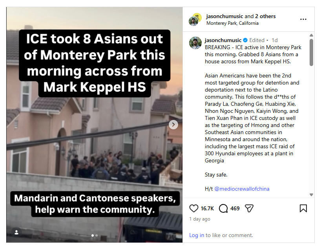This screenshot has height=252, width=321.
Task: Open Monterey Park, California location link
Action: coord(232,23)
